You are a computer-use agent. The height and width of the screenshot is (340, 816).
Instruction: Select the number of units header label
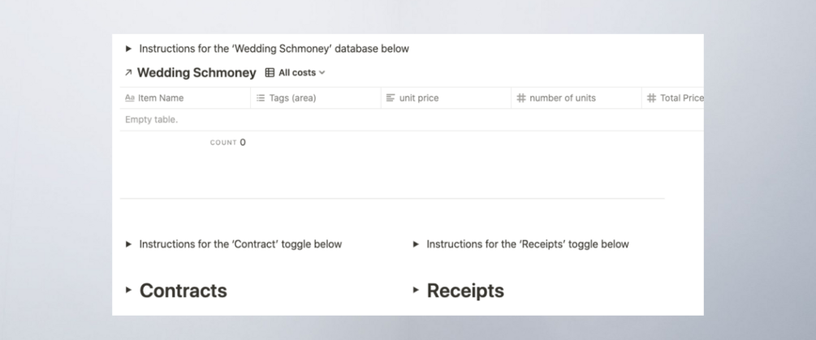coord(563,98)
